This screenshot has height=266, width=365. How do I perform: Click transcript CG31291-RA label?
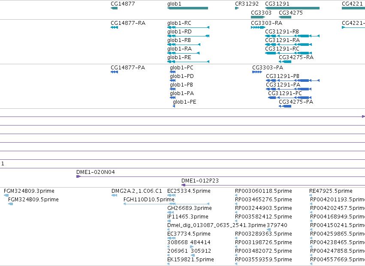point(282,40)
